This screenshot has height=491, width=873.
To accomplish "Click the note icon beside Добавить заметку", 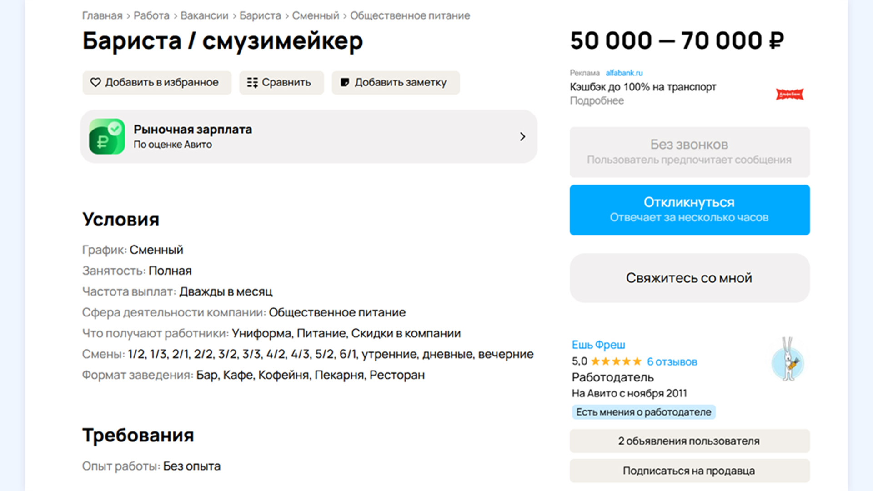I will (345, 82).
